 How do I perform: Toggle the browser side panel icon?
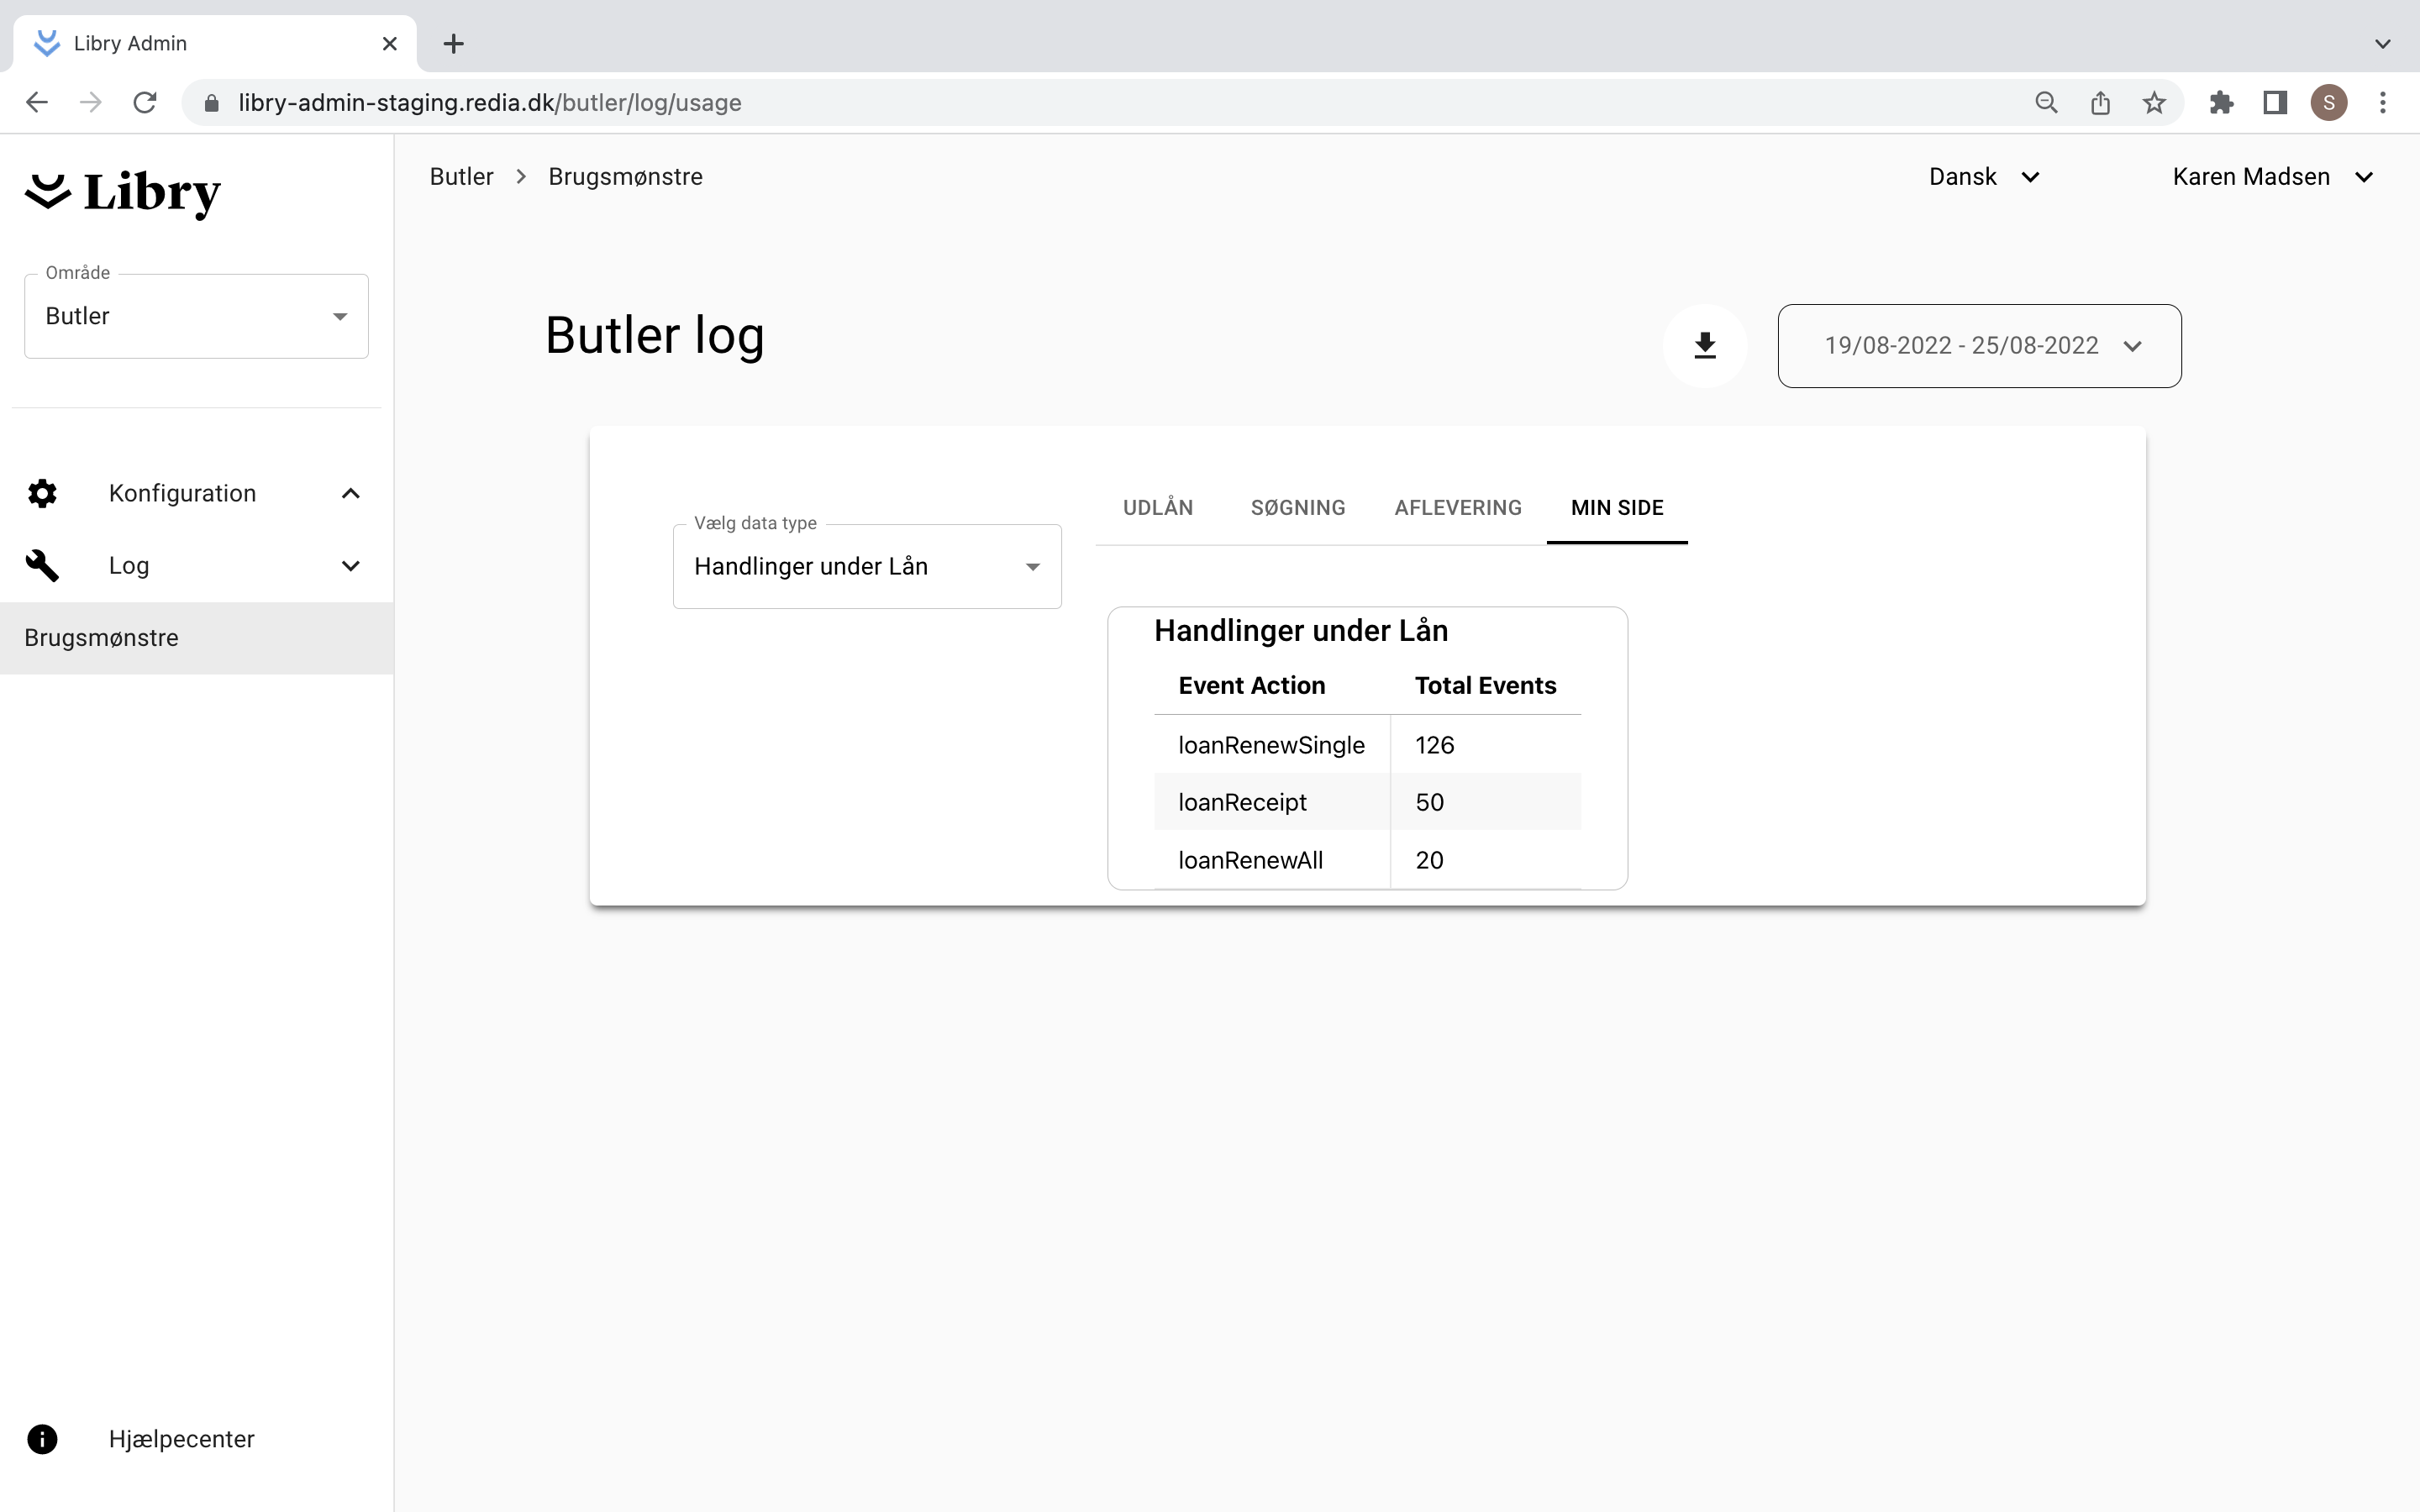tap(2275, 103)
